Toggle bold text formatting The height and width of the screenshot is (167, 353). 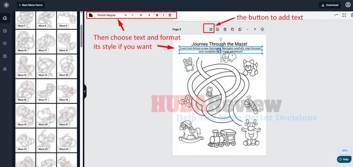(x=157, y=15)
